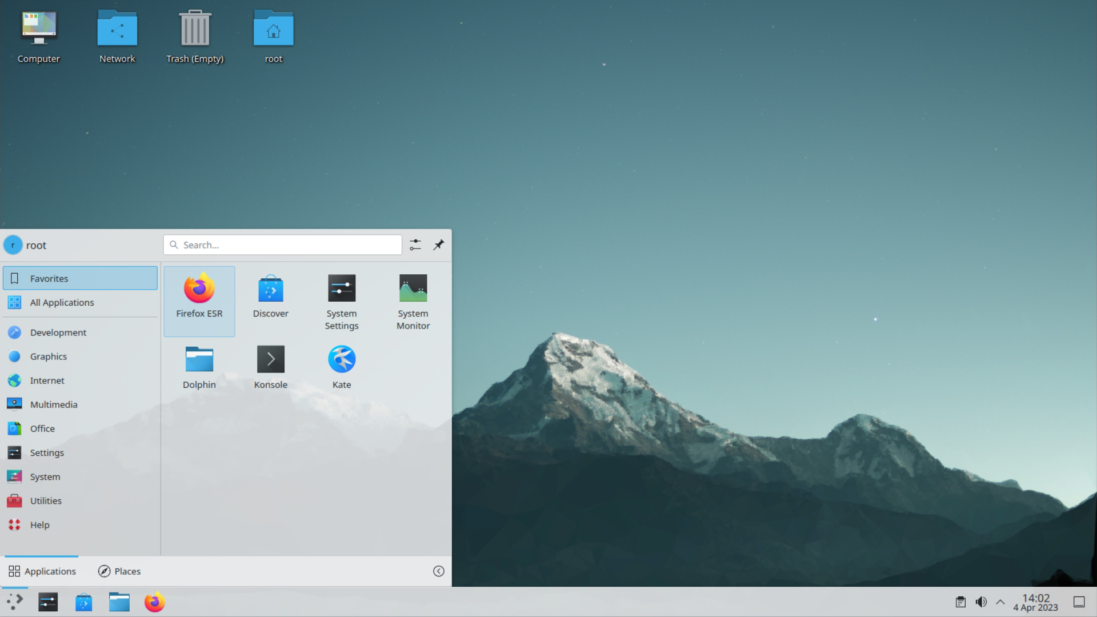This screenshot has height=617, width=1097.
Task: Select the All Applications category
Action: [62, 303]
